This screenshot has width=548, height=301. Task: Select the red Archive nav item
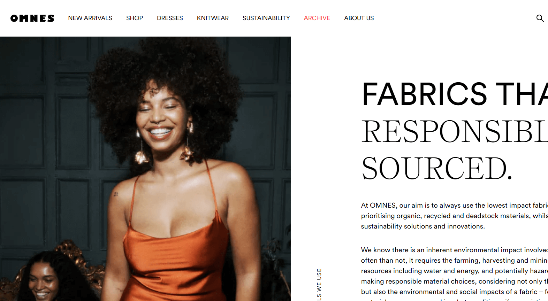point(317,18)
